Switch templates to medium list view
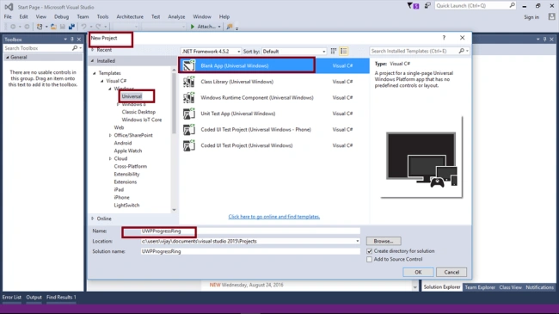The image size is (559, 314). click(344, 52)
